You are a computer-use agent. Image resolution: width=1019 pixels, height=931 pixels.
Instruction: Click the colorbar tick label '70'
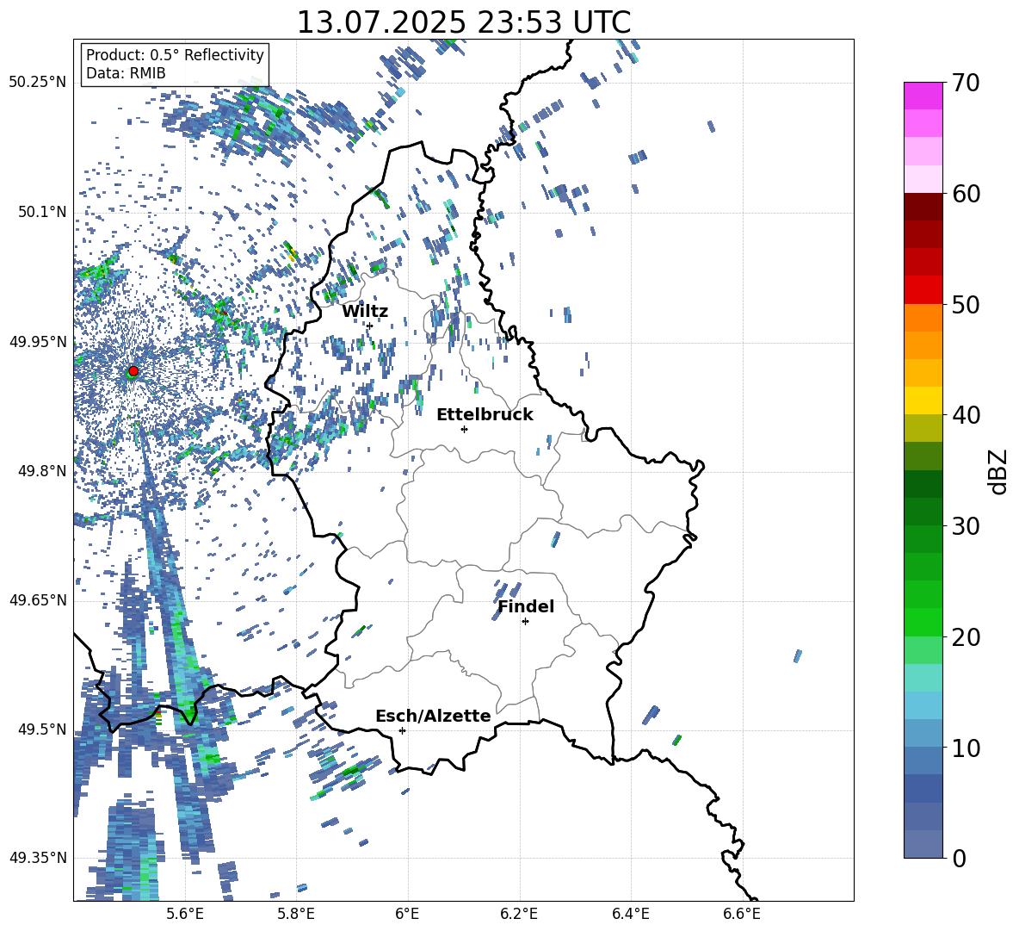(x=966, y=83)
